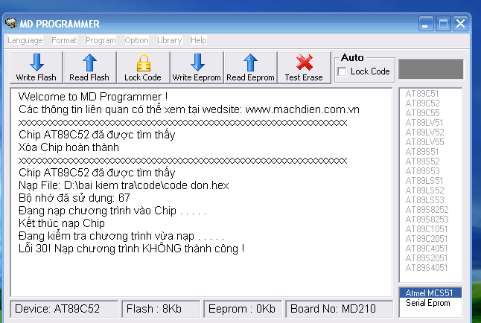The width and height of the screenshot is (481, 323).
Task: Open the Library menu
Action: point(170,40)
